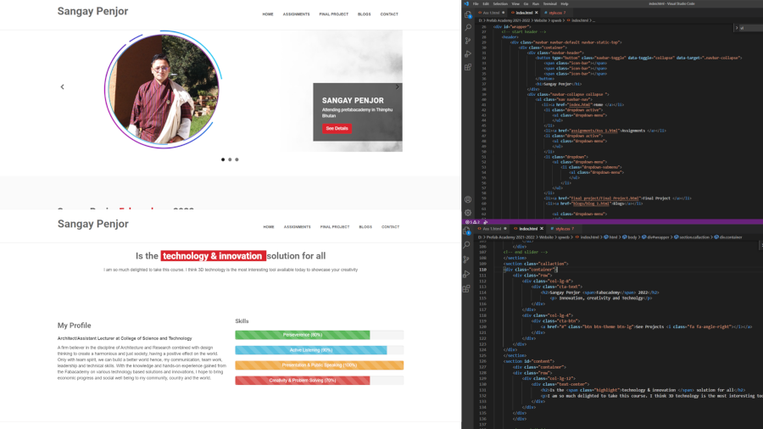Click Sangay Penjor site title in upper page
Viewport: 763px width, 429px height.
[93, 11]
